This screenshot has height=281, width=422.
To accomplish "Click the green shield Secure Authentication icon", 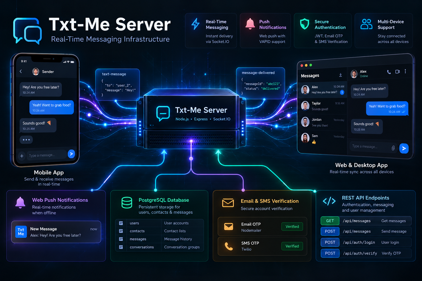I will [x=304, y=24].
